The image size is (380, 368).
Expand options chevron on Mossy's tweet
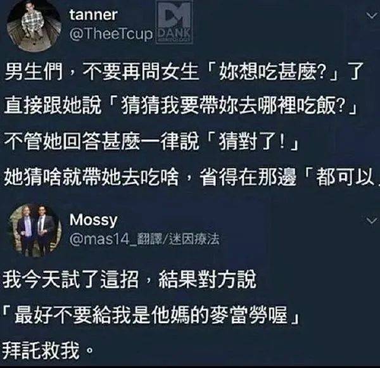tap(372, 221)
